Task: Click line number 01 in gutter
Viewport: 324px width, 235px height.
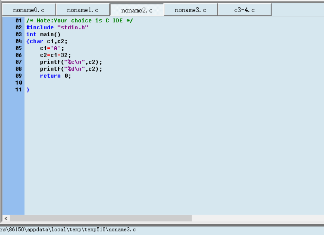Action: (19, 20)
